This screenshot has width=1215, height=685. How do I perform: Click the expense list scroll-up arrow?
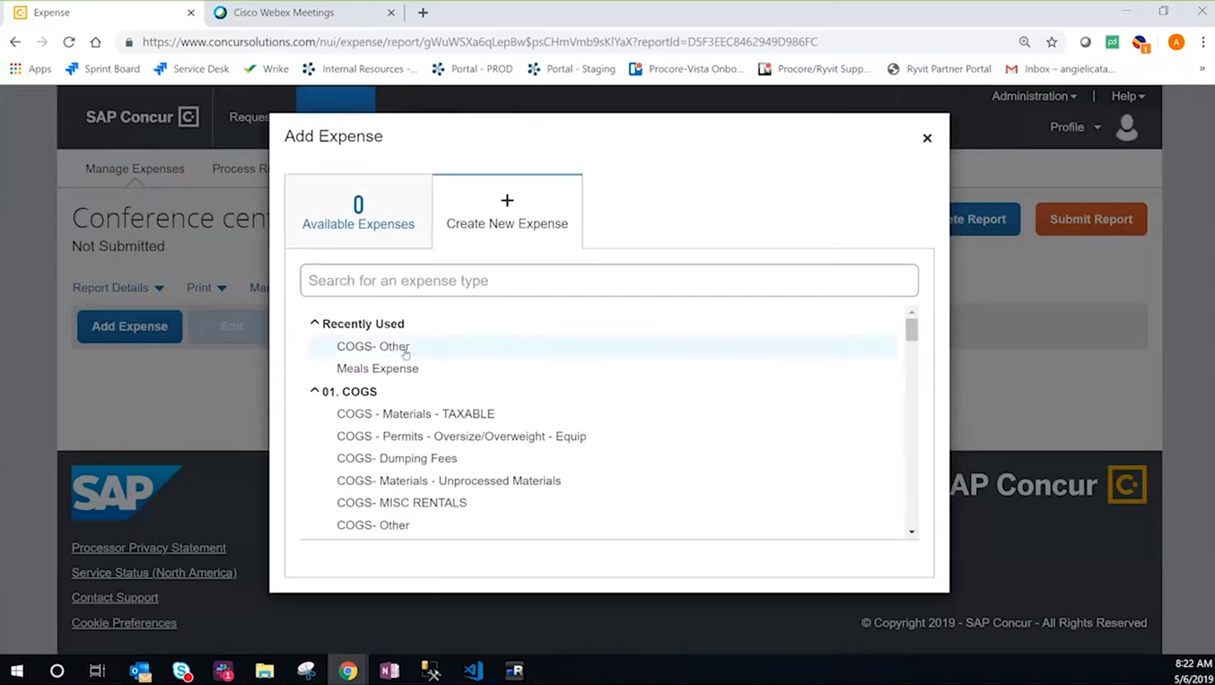coord(912,312)
